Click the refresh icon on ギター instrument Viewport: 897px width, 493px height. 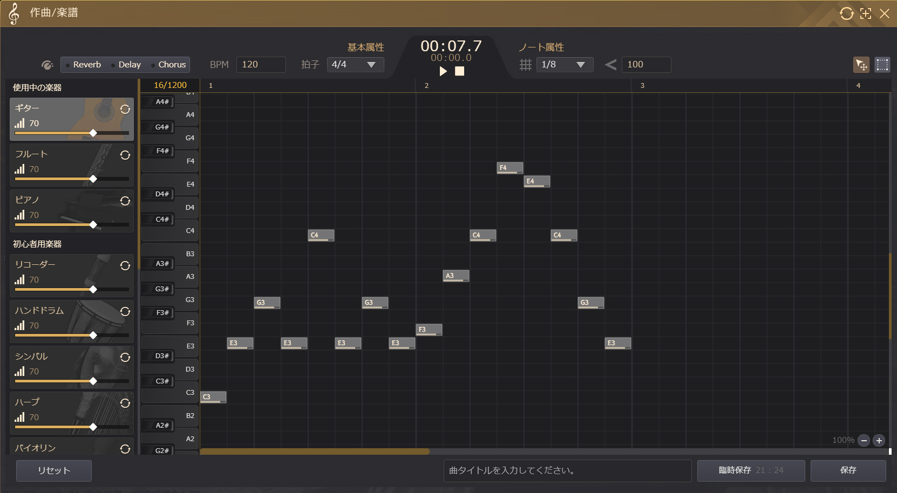pyautogui.click(x=125, y=109)
